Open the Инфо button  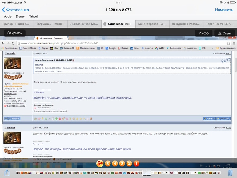tap(203, 33)
